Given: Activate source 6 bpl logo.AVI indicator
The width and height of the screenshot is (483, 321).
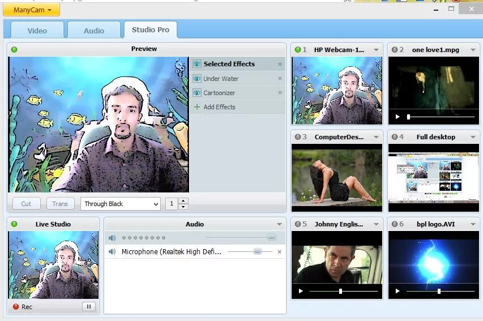Looking at the screenshot, I should [x=394, y=224].
